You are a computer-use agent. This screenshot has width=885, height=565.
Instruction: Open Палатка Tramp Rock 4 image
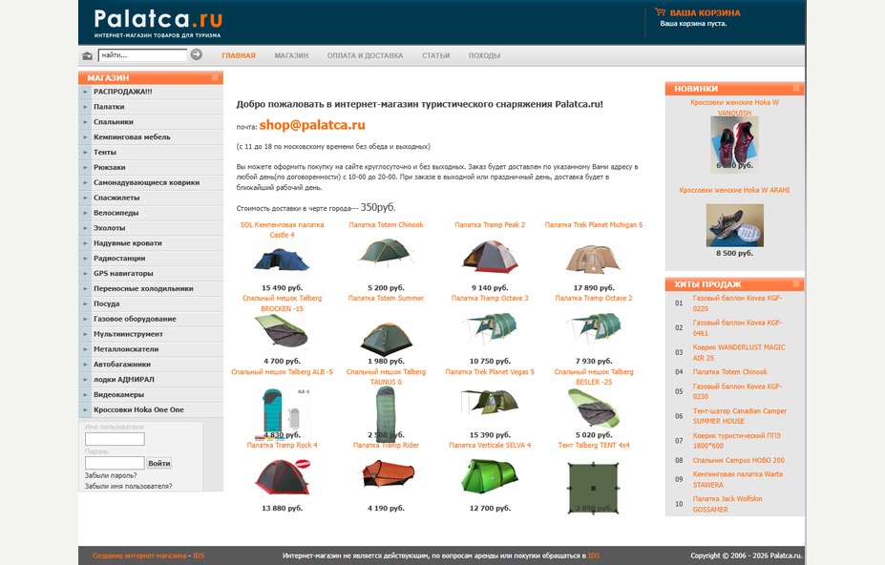pos(282,477)
